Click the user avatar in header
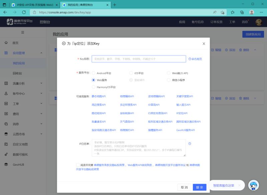Screen dimensions: 267x195 [x=259, y=22]
